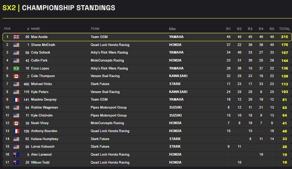Select rider name Coty Schock
Image resolution: width=292 pixels, height=169 pixels.
coord(40,53)
